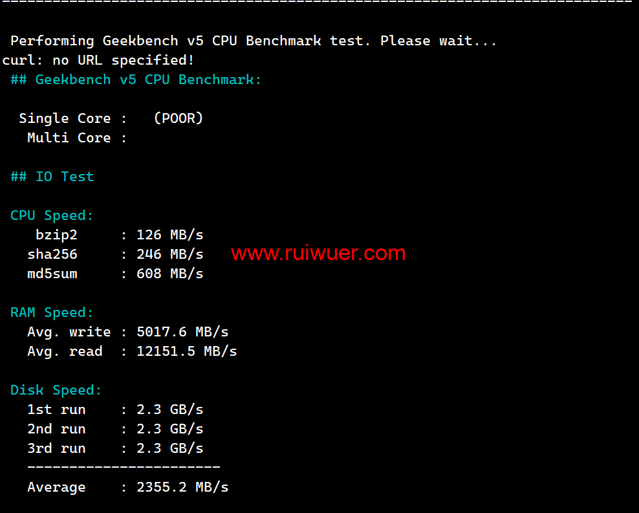Screen dimensions: 639x513
Task: Select the "curl: no URL specified!" error
Action: tap(98, 60)
